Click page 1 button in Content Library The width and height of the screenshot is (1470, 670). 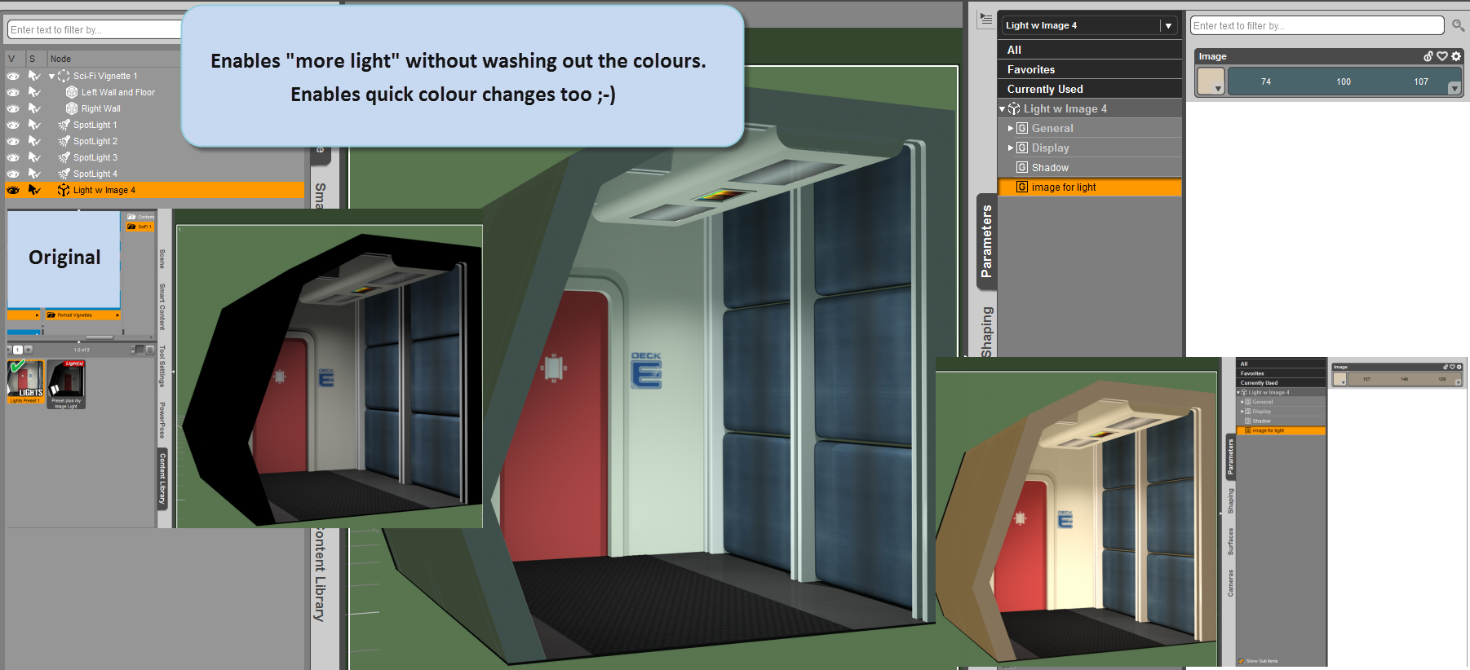(18, 350)
